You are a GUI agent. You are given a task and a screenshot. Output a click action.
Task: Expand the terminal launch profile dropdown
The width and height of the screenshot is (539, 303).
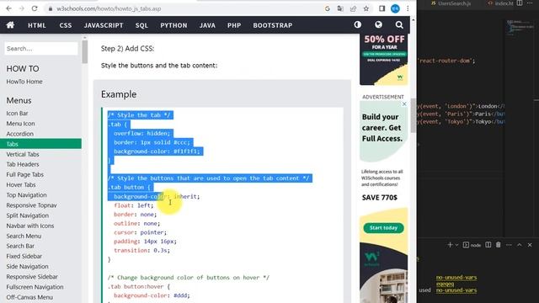(456, 245)
